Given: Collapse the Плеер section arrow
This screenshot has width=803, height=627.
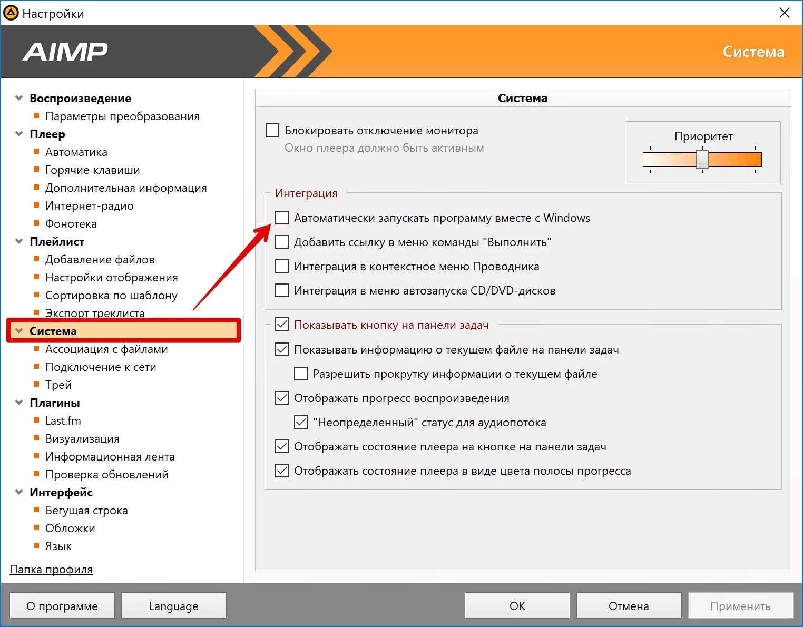Looking at the screenshot, I should (x=19, y=134).
